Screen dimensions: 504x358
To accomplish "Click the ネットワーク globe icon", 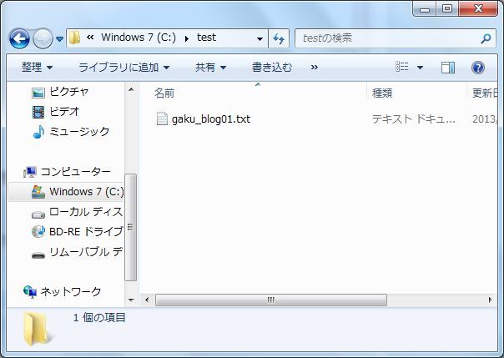I will [30, 292].
